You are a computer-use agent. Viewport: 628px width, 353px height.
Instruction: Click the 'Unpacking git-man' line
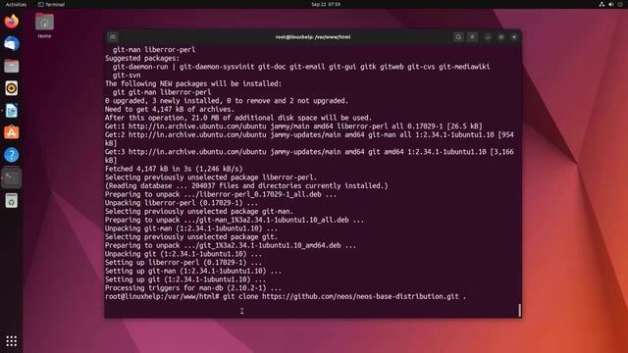[x=191, y=228]
